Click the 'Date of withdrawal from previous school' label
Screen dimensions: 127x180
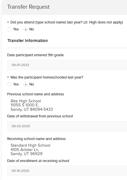pyautogui.click(x=40, y=116)
